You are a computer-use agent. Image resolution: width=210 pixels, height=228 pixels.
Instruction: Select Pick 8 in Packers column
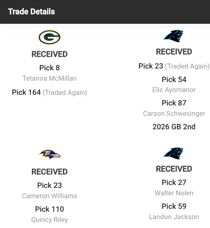pos(49,68)
